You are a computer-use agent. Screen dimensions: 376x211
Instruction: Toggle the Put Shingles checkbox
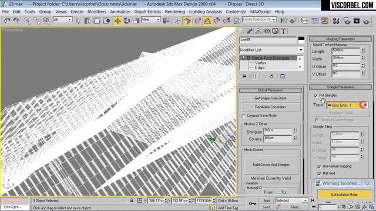pos(315,96)
